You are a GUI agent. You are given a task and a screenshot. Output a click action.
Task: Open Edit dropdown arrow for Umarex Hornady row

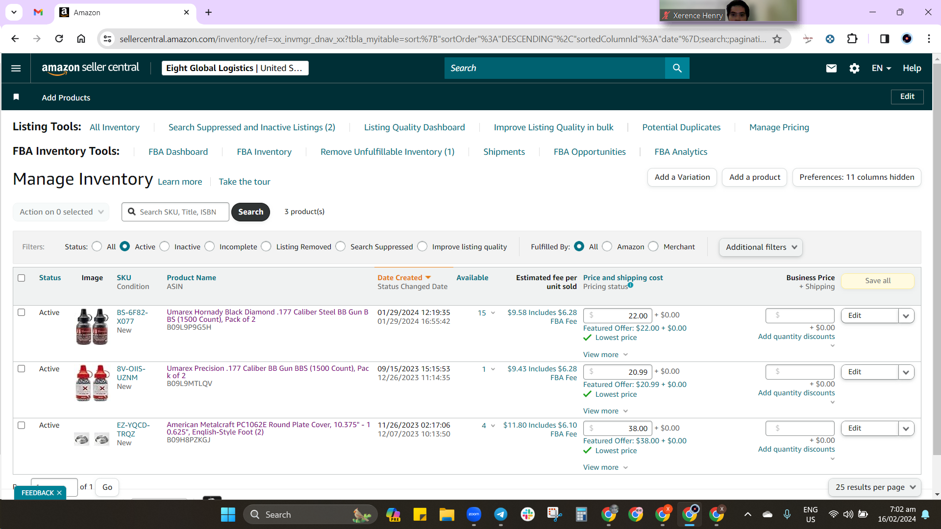coord(906,316)
